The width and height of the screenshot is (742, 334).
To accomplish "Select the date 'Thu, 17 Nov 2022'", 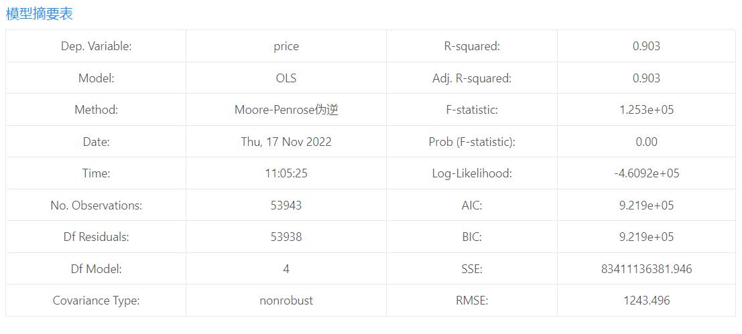I will click(286, 142).
